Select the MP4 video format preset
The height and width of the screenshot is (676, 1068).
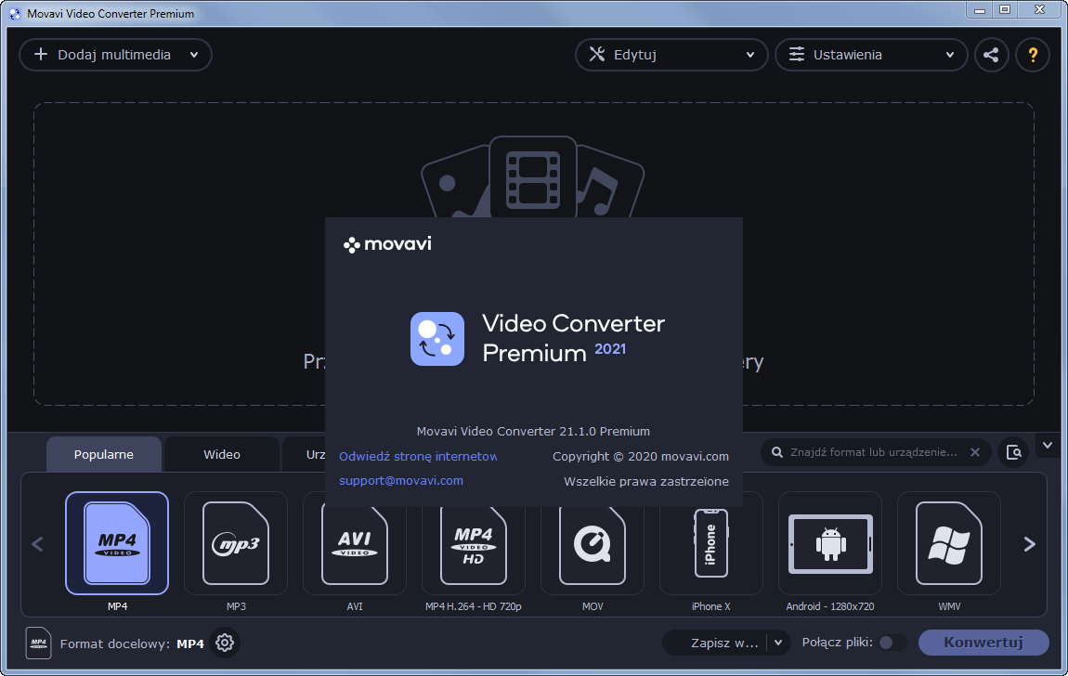coord(117,542)
